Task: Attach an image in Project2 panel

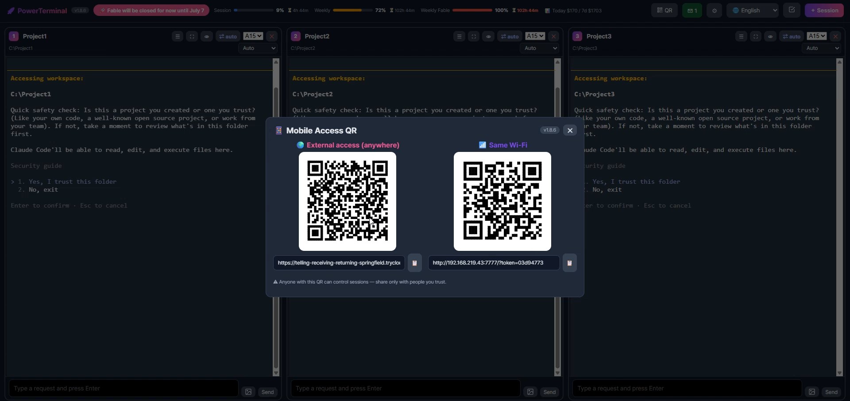Action: click(x=530, y=392)
